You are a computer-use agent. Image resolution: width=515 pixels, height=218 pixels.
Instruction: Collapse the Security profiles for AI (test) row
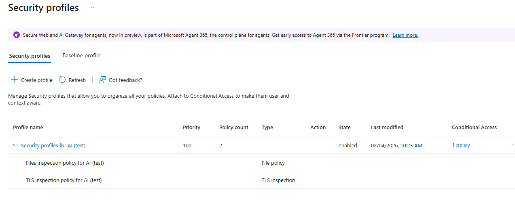coord(15,145)
